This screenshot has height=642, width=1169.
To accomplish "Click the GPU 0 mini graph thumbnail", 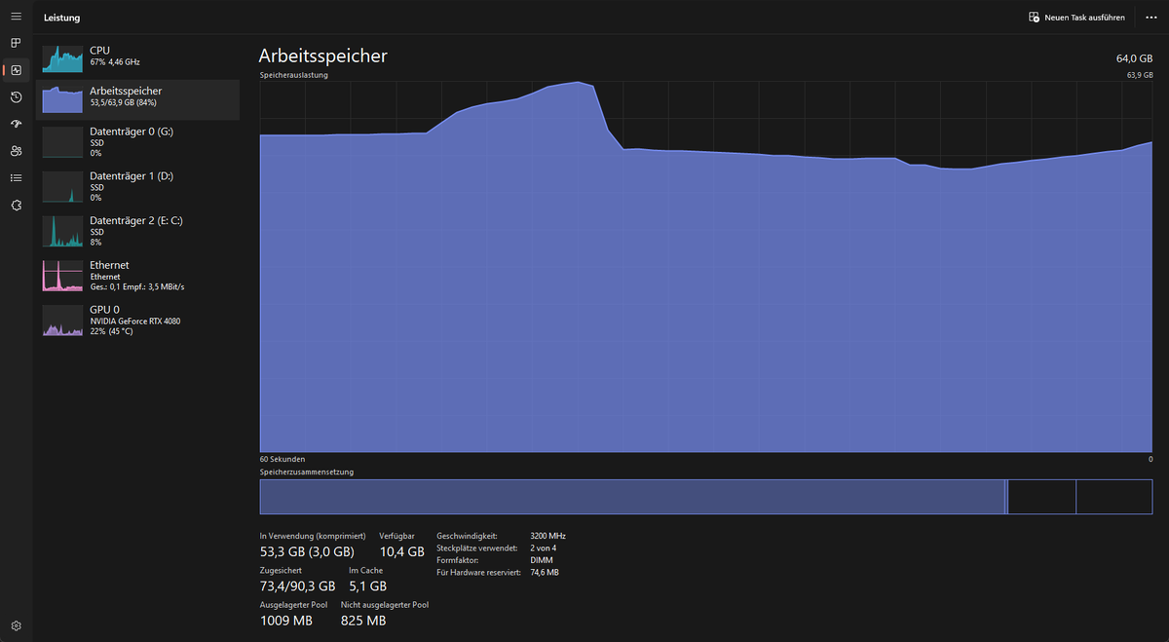I will pos(63,321).
